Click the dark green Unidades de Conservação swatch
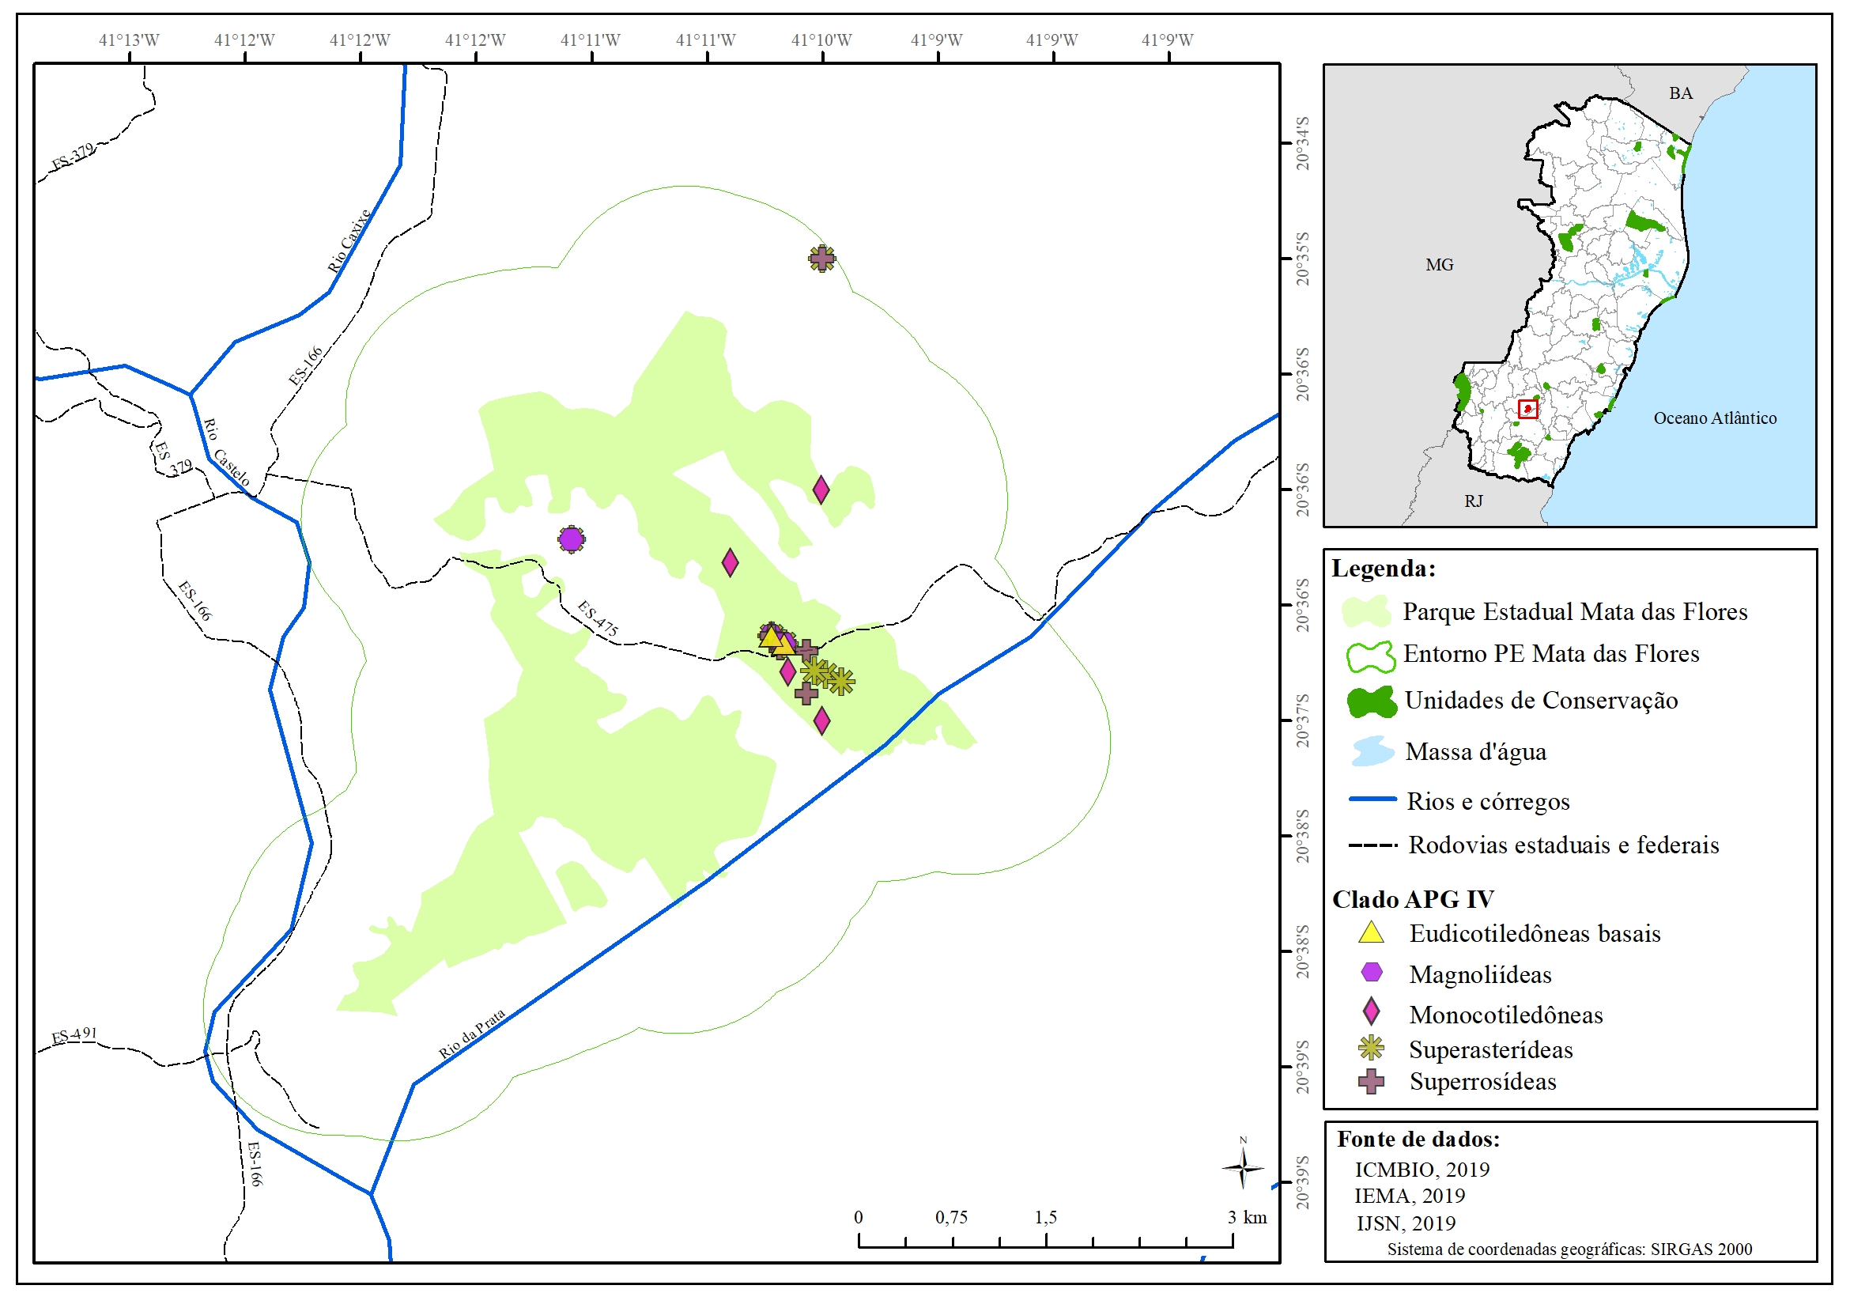The image size is (1850, 1308). (x=1372, y=701)
